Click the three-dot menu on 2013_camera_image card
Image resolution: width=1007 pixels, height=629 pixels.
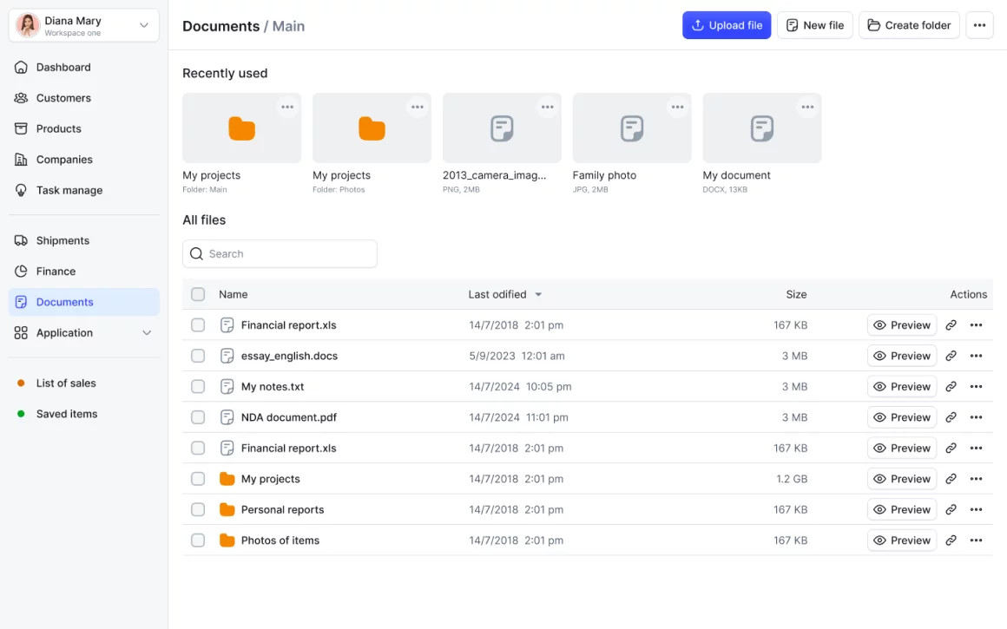(547, 108)
